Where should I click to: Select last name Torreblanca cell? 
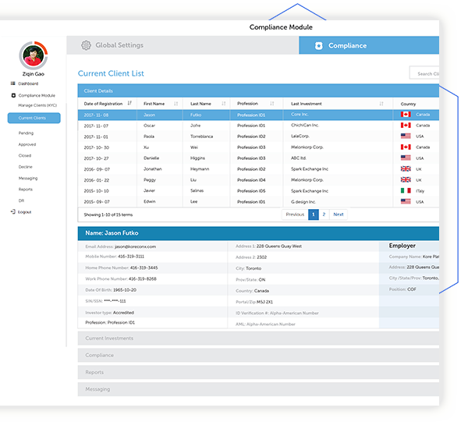(202, 136)
